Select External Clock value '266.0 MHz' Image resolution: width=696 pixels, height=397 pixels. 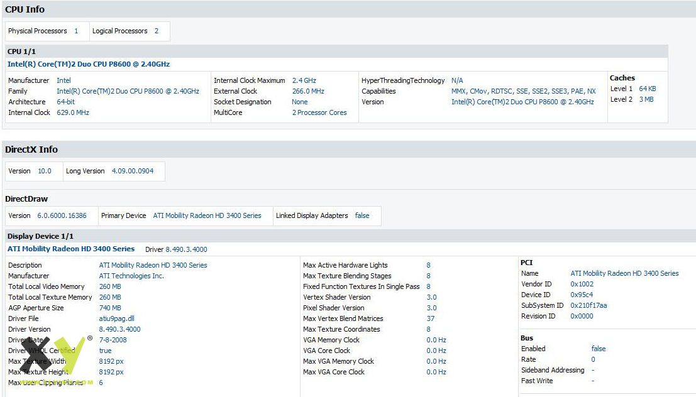coord(308,91)
